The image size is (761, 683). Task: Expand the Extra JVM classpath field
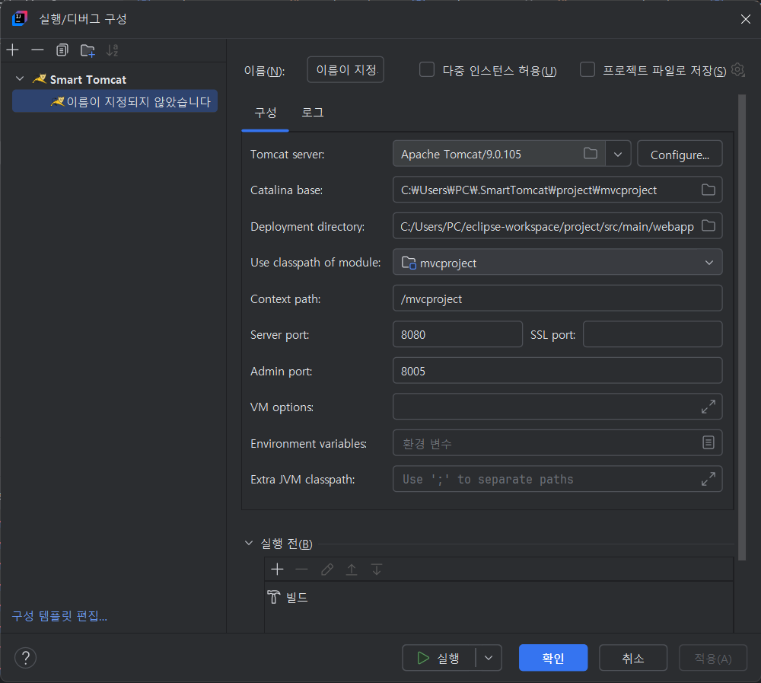[x=708, y=479]
